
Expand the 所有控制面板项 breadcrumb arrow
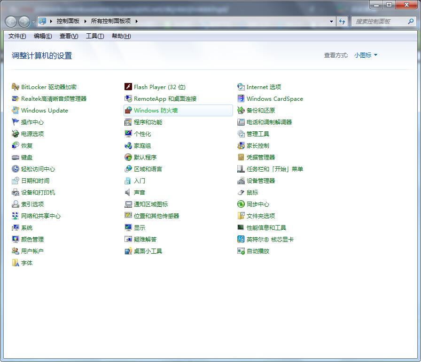coord(137,21)
